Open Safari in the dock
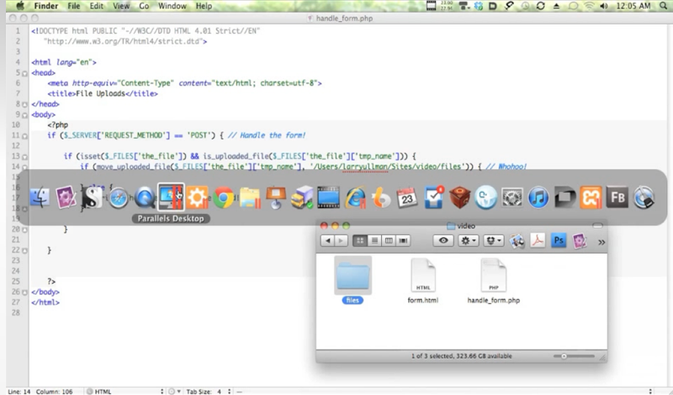Image resolution: width=673 pixels, height=395 pixels. (x=119, y=199)
